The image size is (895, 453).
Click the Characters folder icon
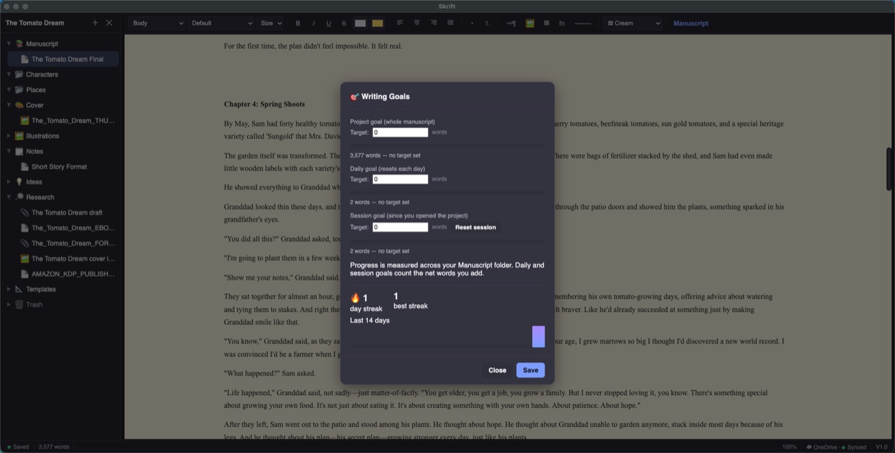coord(19,74)
